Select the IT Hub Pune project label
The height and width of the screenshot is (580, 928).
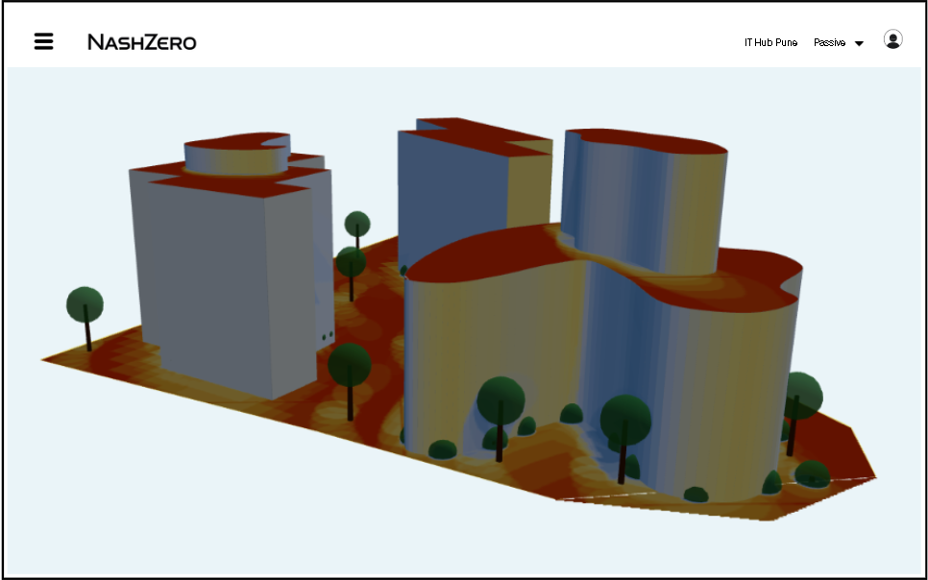point(770,42)
